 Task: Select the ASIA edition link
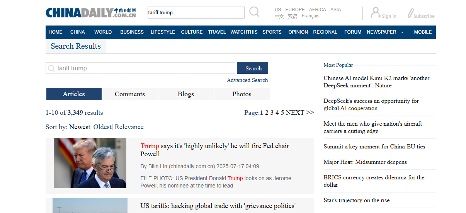click(336, 10)
